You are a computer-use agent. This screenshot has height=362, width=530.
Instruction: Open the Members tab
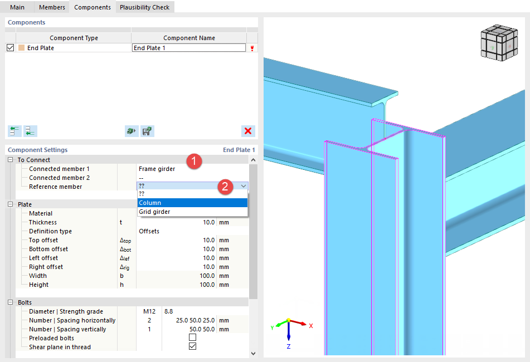click(x=52, y=7)
